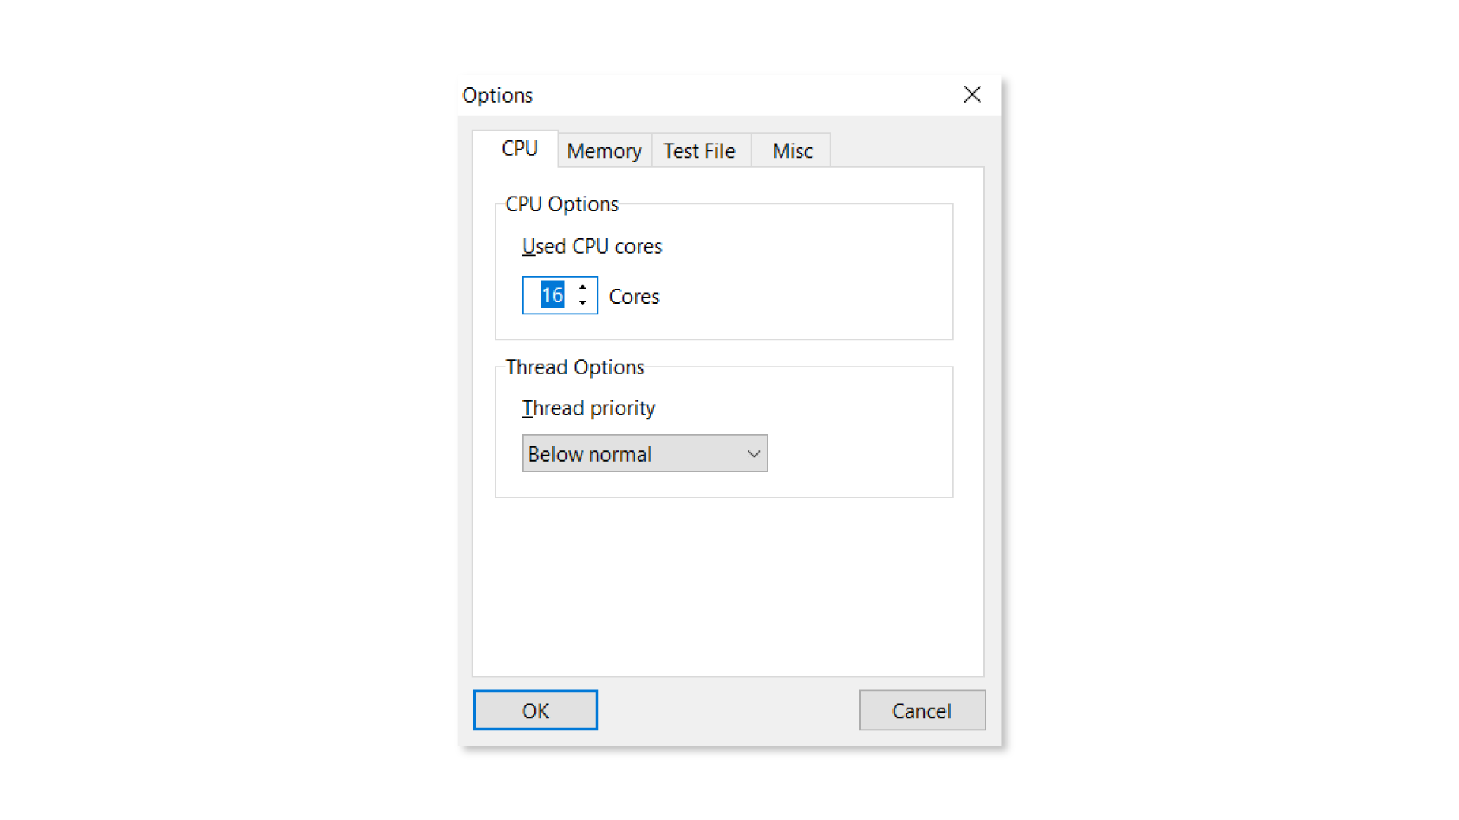
Task: Click the Cores unit label
Action: coord(634,297)
